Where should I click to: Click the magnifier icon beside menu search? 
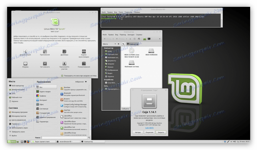89,137
